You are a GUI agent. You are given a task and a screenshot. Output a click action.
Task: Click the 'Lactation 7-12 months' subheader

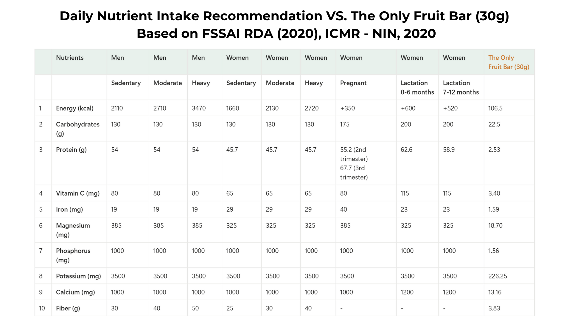coord(461,88)
